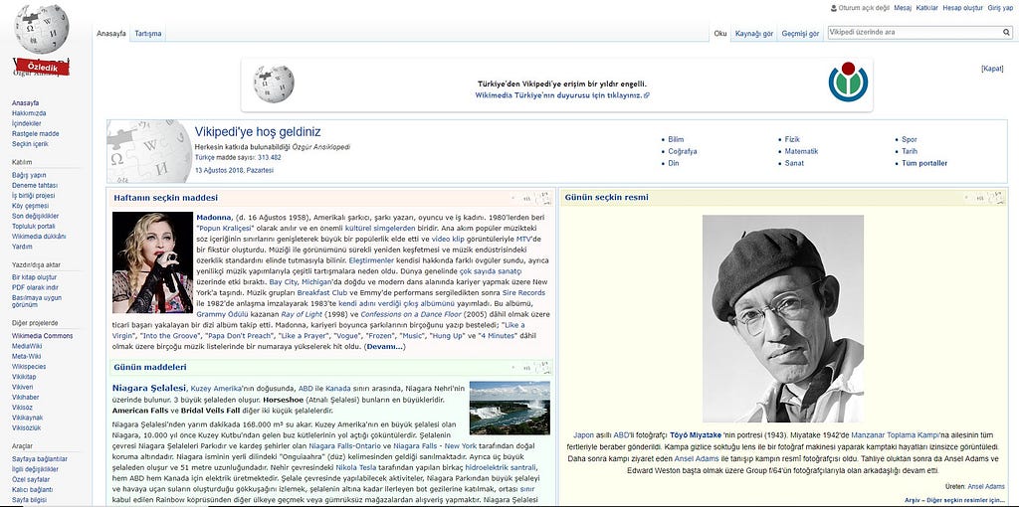Open the Spor portal link

point(910,139)
